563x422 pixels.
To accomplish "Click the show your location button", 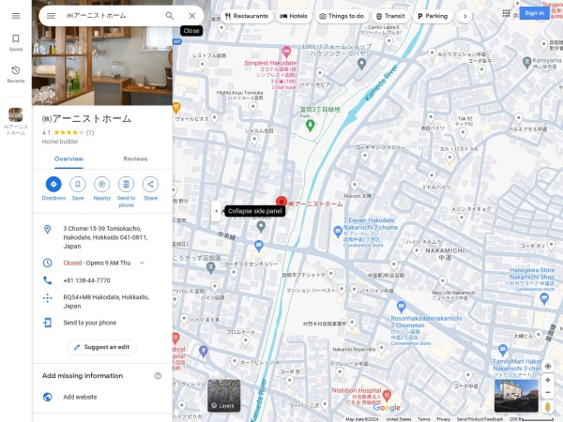I will tap(548, 367).
